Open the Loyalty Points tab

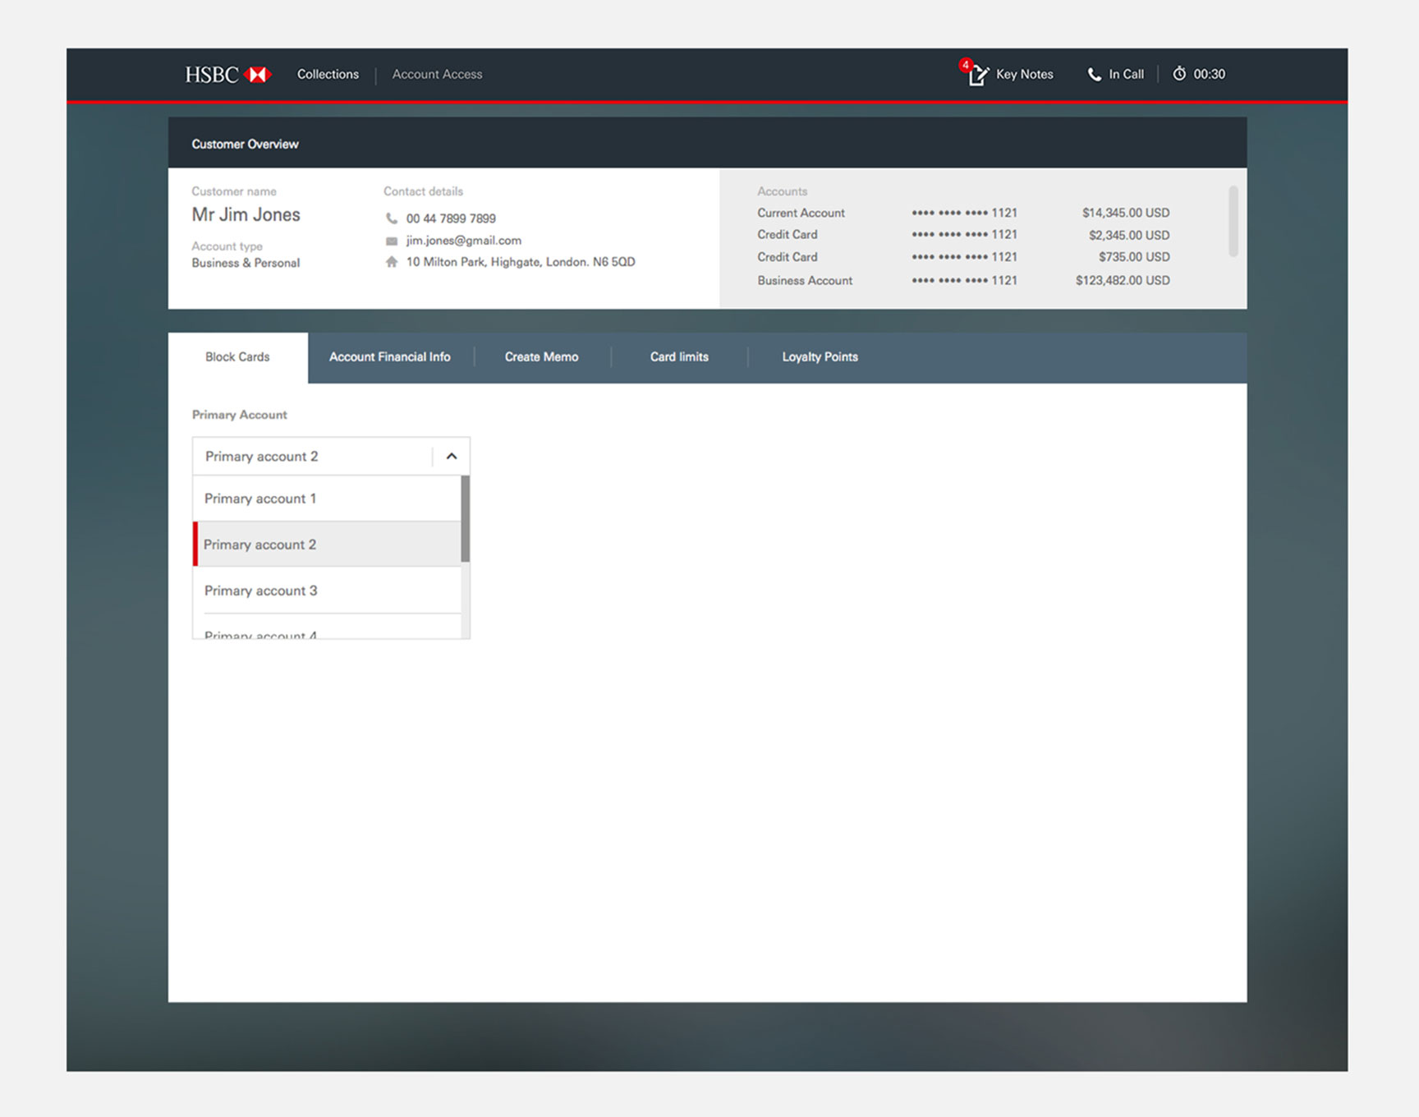[819, 357]
